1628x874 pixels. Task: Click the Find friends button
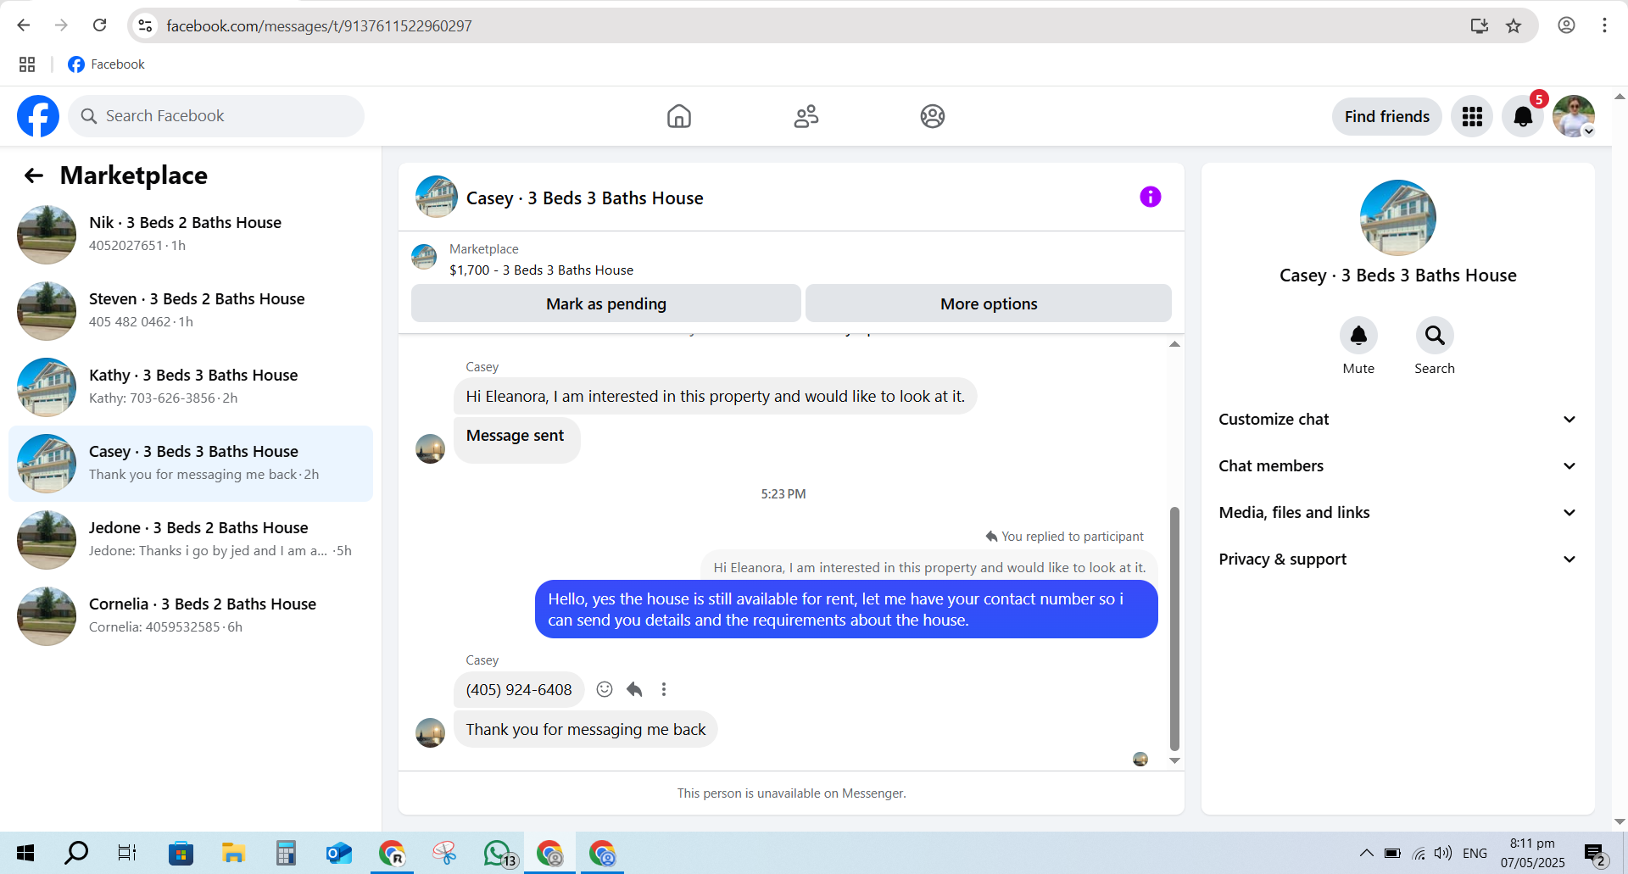click(1387, 116)
